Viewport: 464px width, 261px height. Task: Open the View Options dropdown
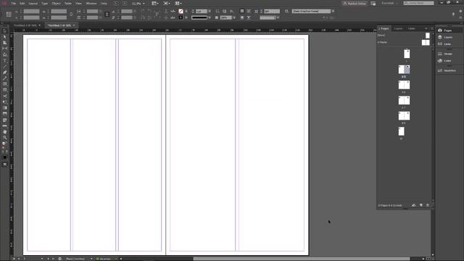tap(155, 4)
